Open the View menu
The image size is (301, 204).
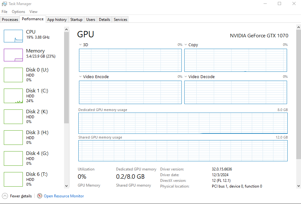click(33, 12)
